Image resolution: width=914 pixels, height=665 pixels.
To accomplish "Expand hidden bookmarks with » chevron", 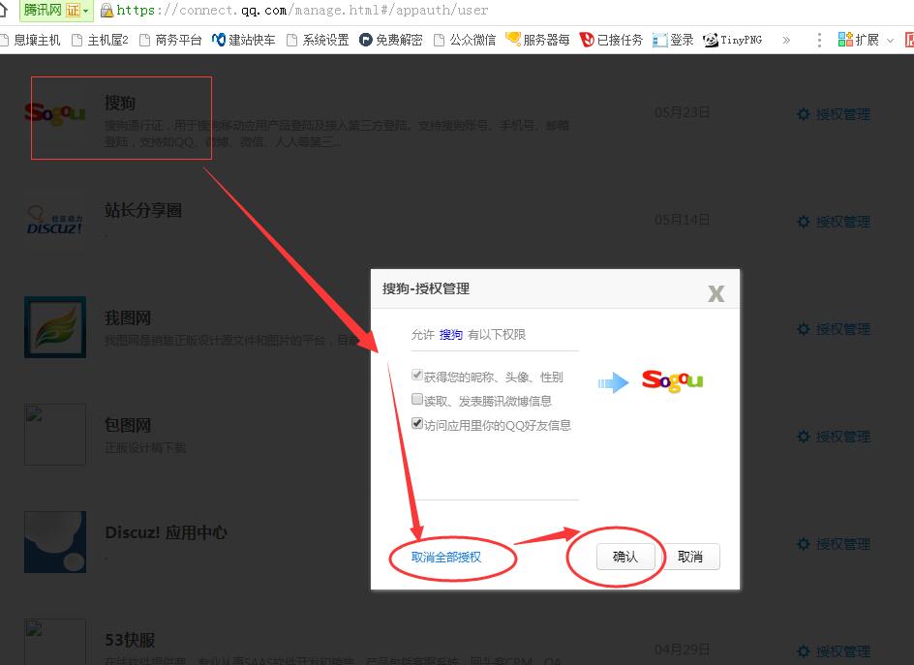I will pyautogui.click(x=786, y=41).
